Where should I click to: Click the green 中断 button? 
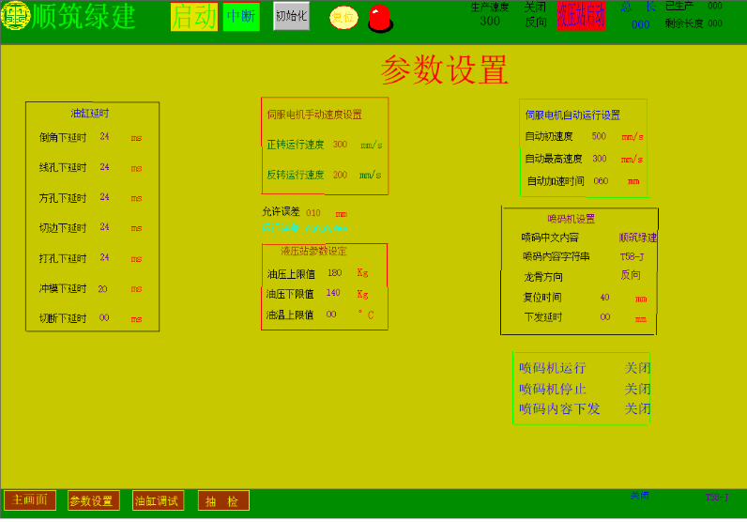(x=241, y=17)
